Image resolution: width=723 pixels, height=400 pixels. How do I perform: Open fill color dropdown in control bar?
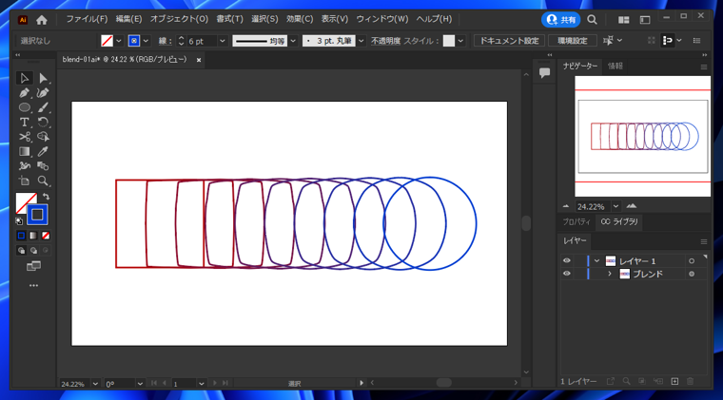(119, 41)
